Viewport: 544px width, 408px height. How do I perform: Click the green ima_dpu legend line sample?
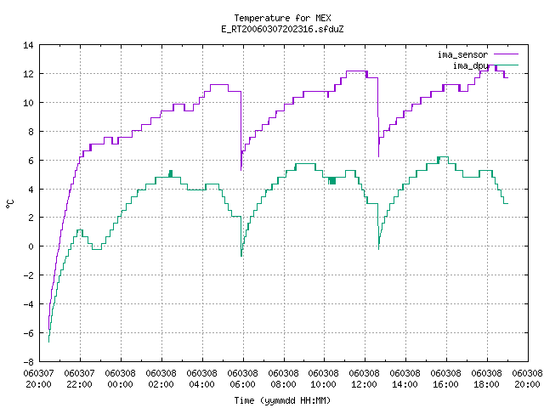click(507, 65)
